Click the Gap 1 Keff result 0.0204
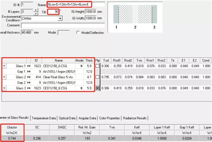 187,139
